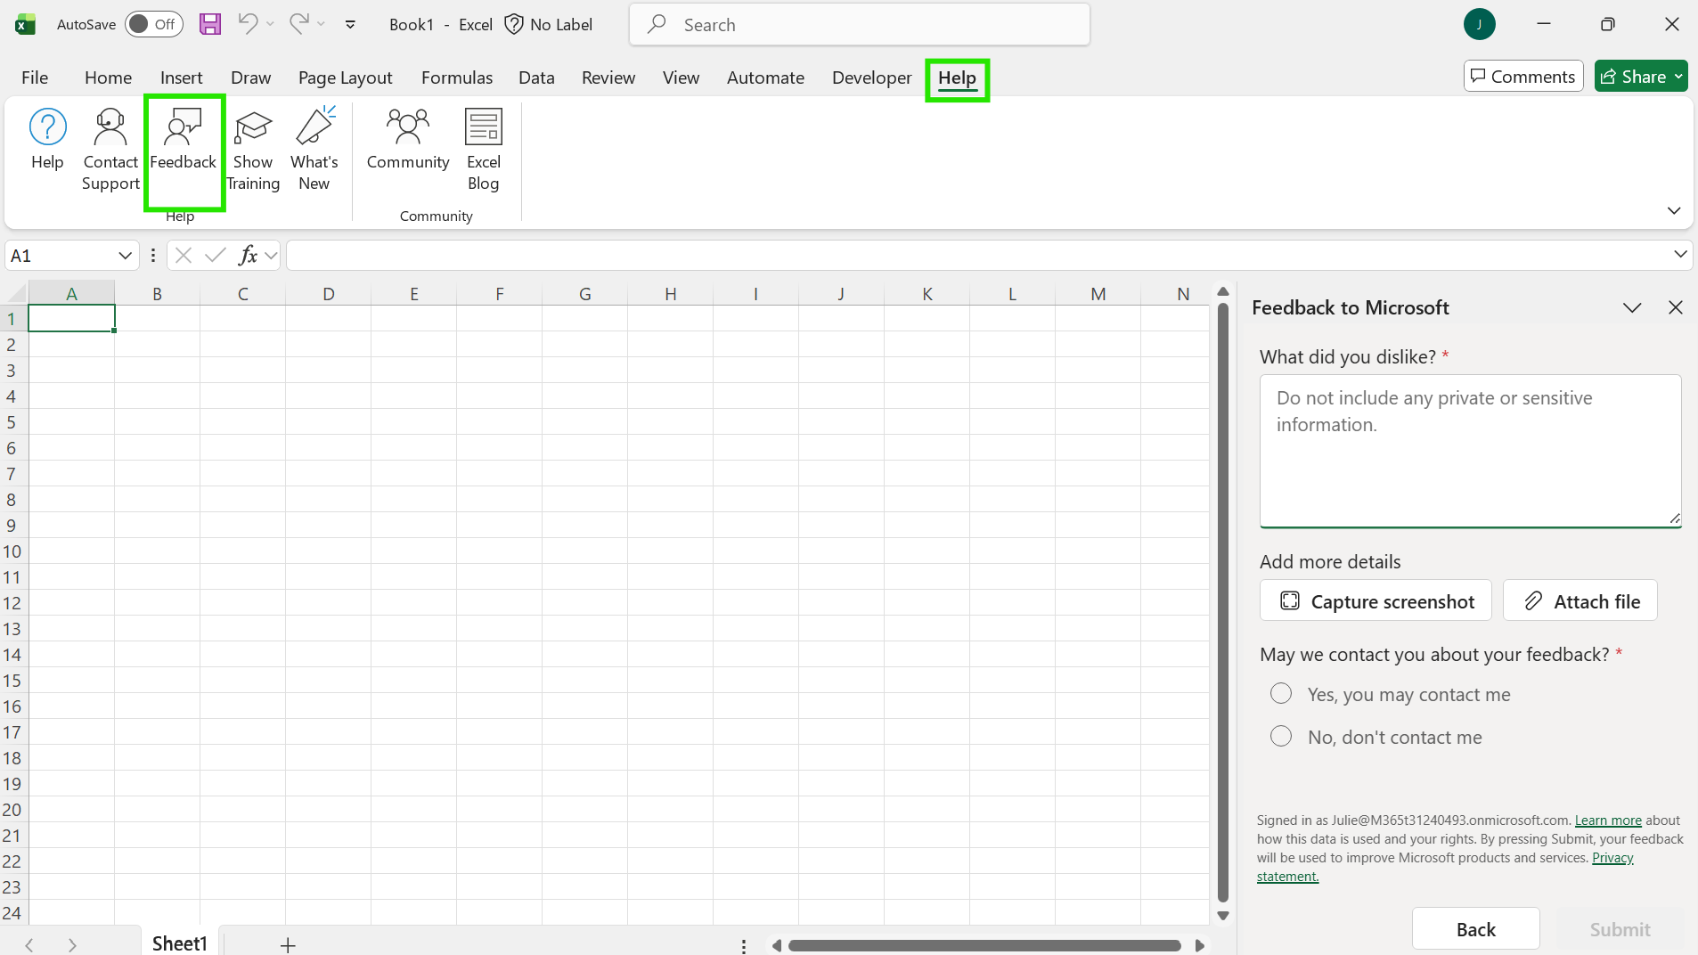Switch to the Data tab
1698x955 pixels.
click(536, 78)
